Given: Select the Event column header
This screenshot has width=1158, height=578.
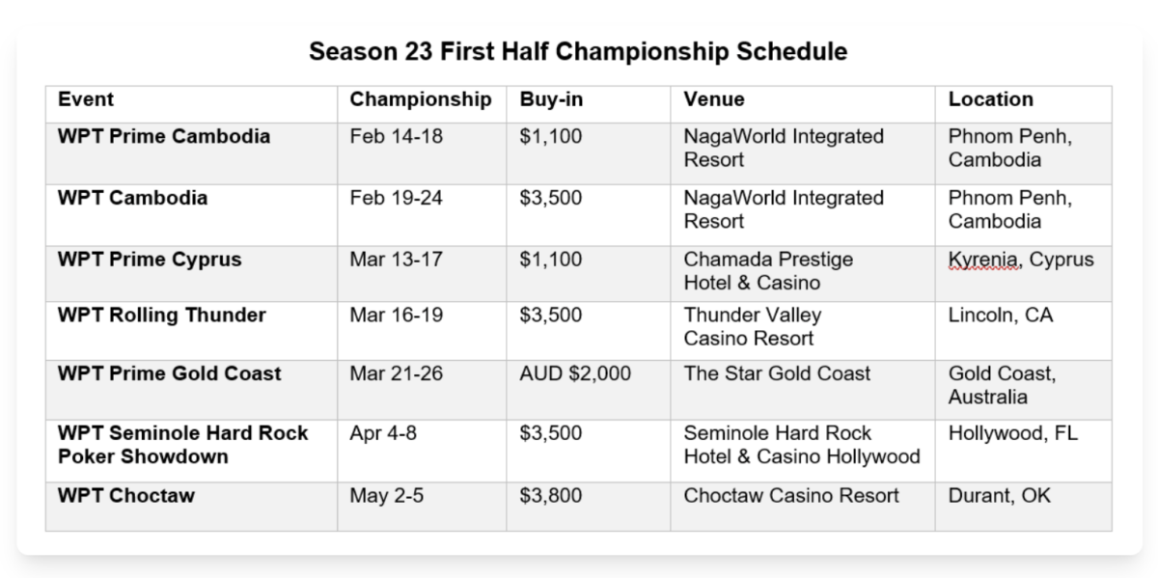Looking at the screenshot, I should (x=86, y=99).
